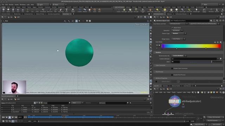Open the Render menu
The height and width of the screenshot is (126, 225).
11,5
